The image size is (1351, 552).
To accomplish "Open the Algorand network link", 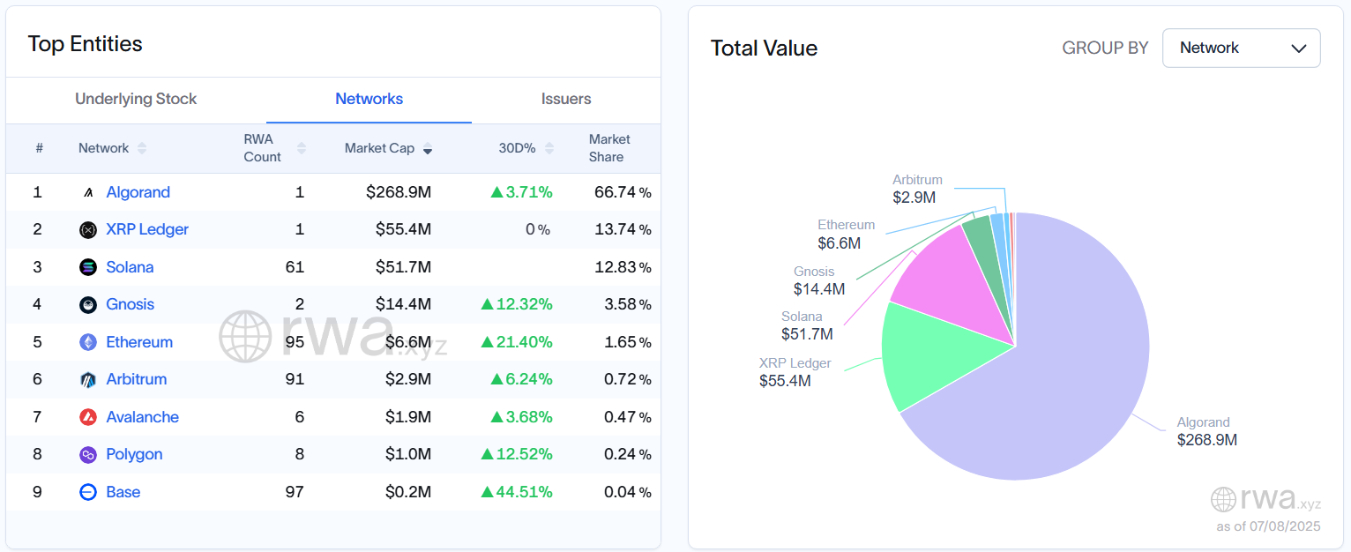I will tap(138, 192).
